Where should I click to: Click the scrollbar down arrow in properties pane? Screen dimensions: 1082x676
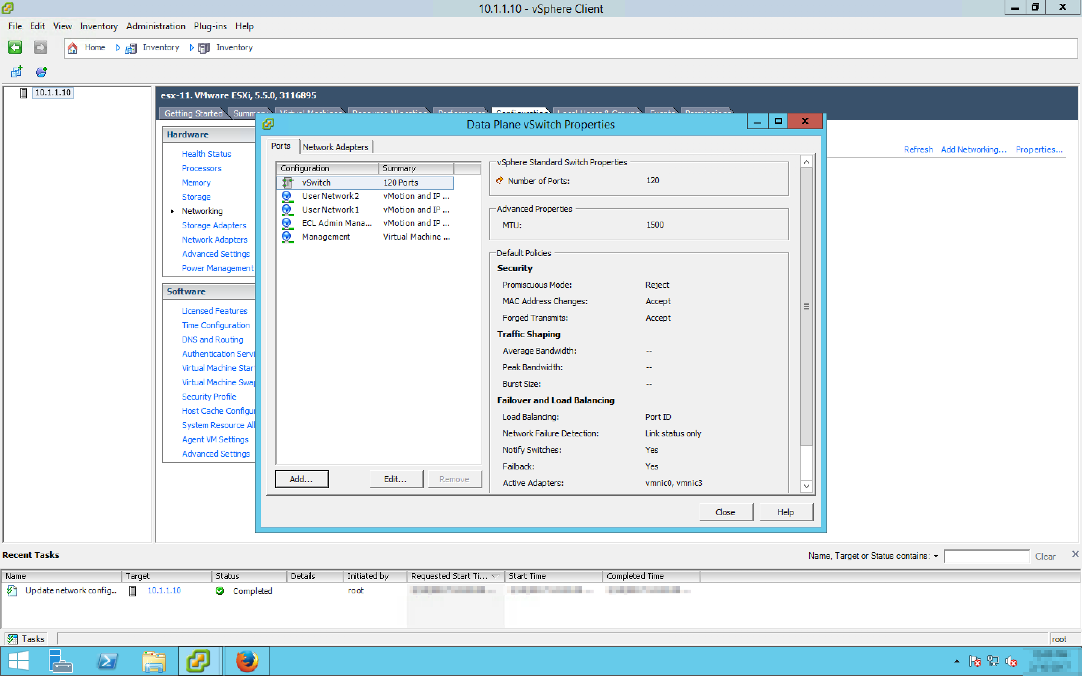click(x=806, y=486)
